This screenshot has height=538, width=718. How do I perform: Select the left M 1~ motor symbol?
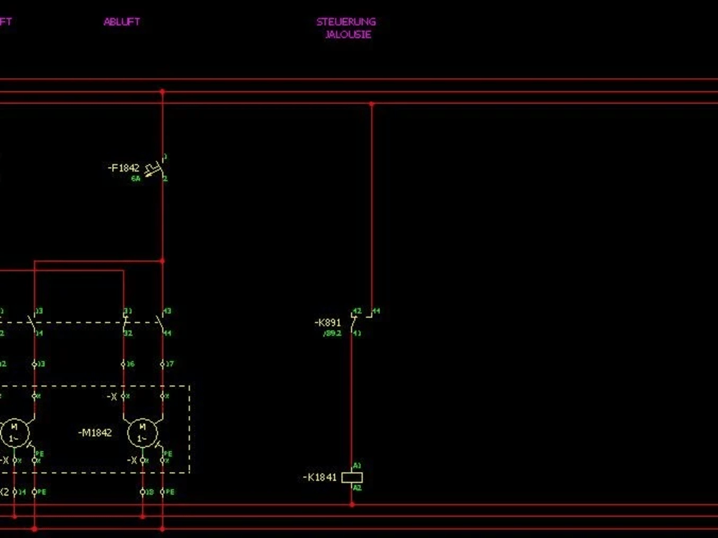click(x=13, y=430)
